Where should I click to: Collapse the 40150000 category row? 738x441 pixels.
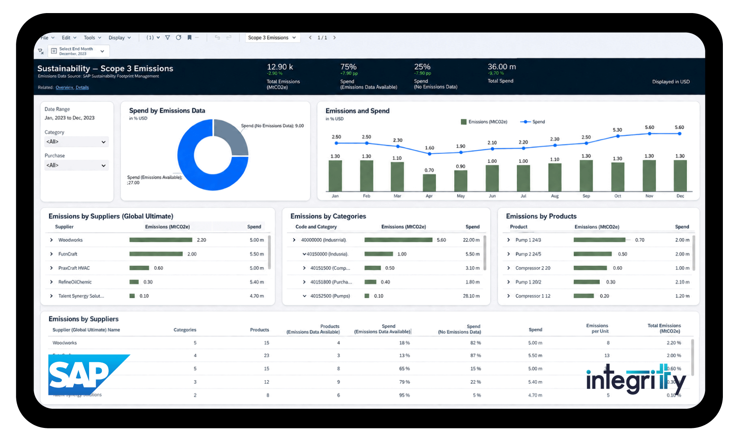(x=304, y=254)
